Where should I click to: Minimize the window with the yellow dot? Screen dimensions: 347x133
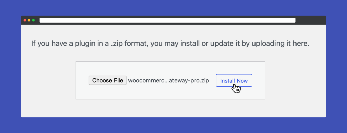29,20
